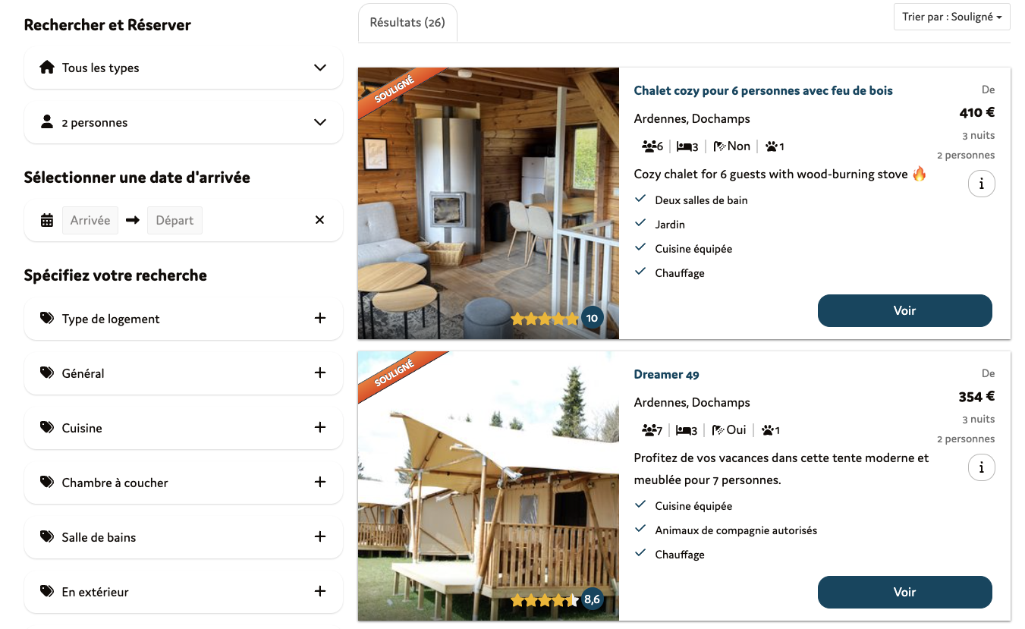Click the star rating on Dreamer 49 photo
1025x629 pixels.
click(x=545, y=600)
